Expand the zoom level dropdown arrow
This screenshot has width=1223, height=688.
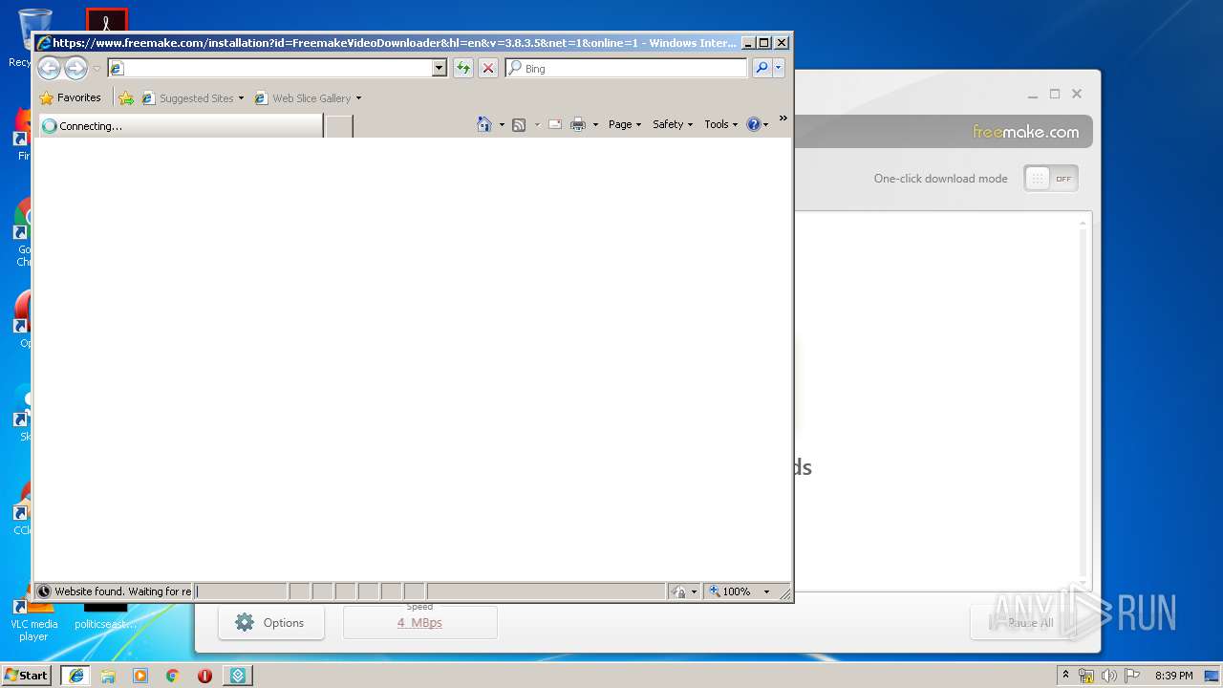tap(766, 591)
